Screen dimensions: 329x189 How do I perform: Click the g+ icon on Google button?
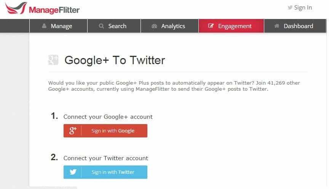(73, 131)
